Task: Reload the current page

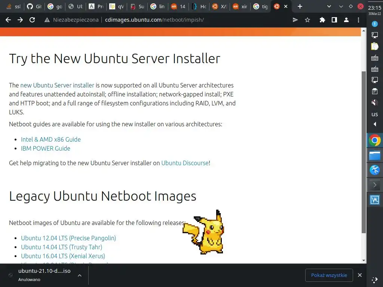Action: click(32, 20)
